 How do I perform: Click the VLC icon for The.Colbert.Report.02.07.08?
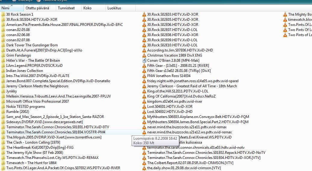[x=144, y=163]
